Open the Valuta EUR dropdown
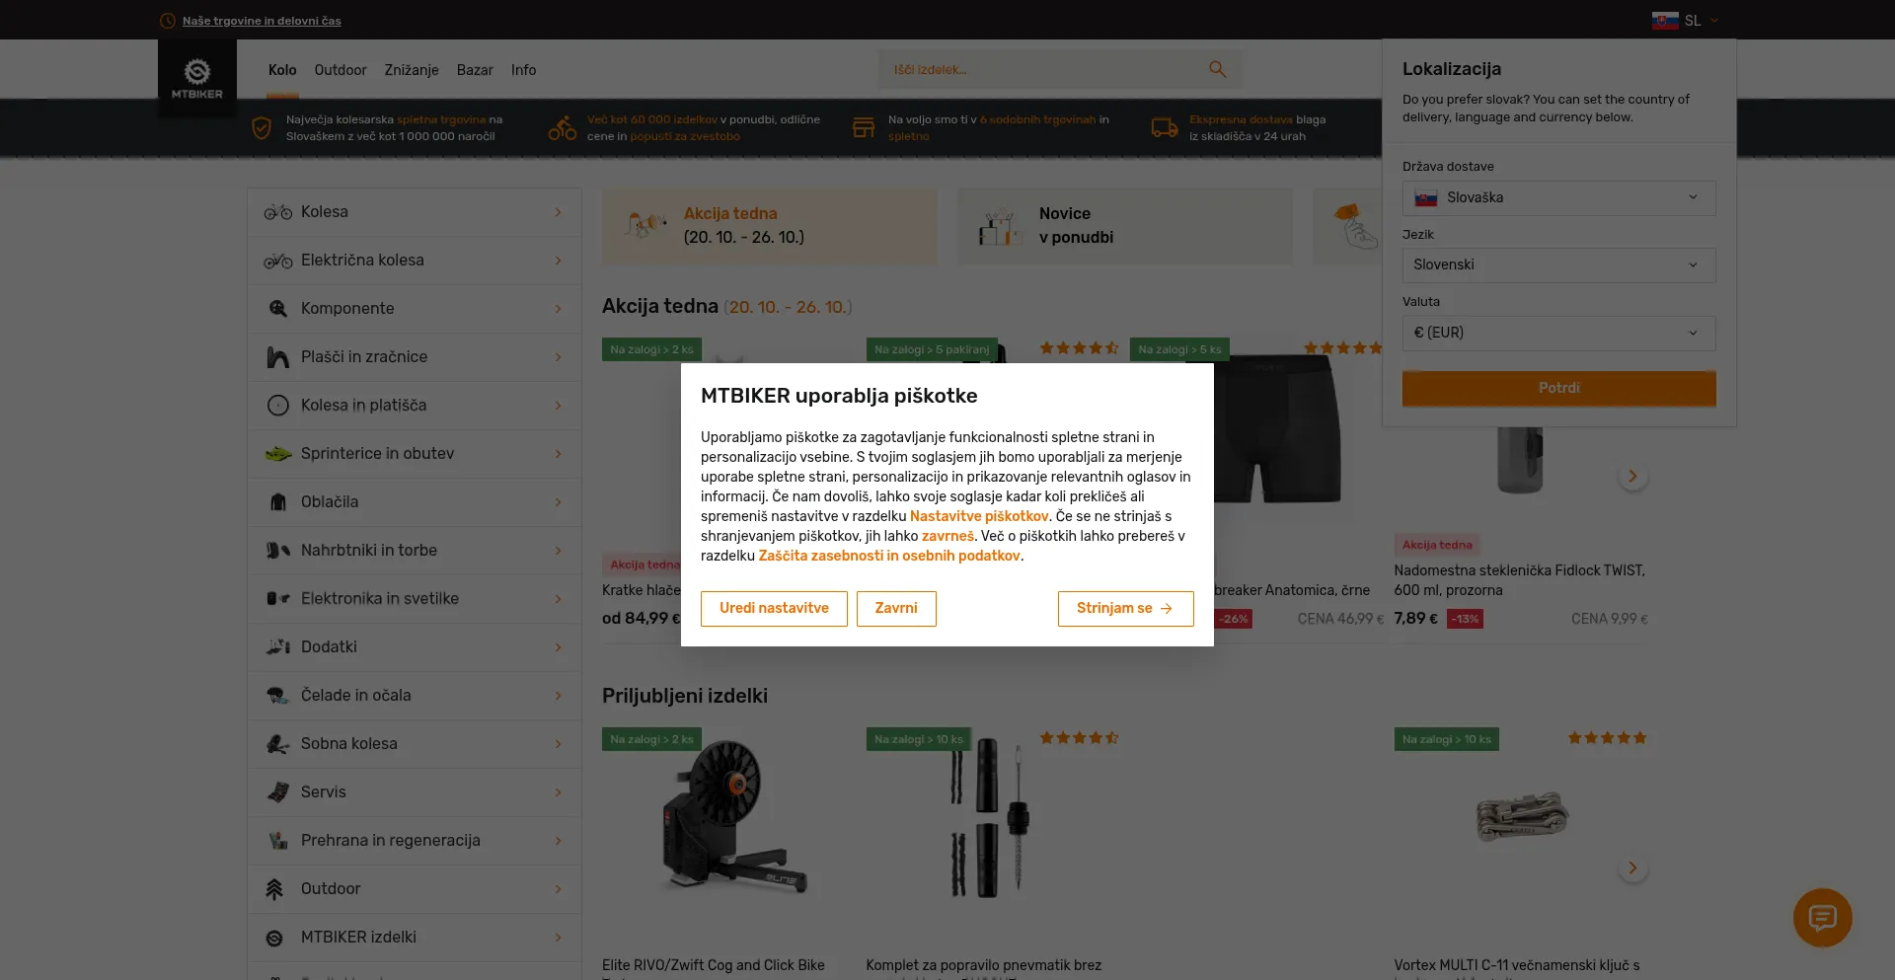Viewport: 1895px width, 980px height. tap(1558, 334)
